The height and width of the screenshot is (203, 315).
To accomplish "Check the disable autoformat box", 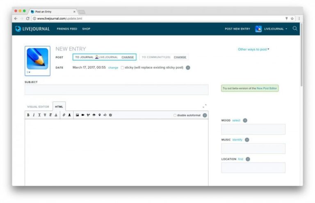I will [175, 115].
